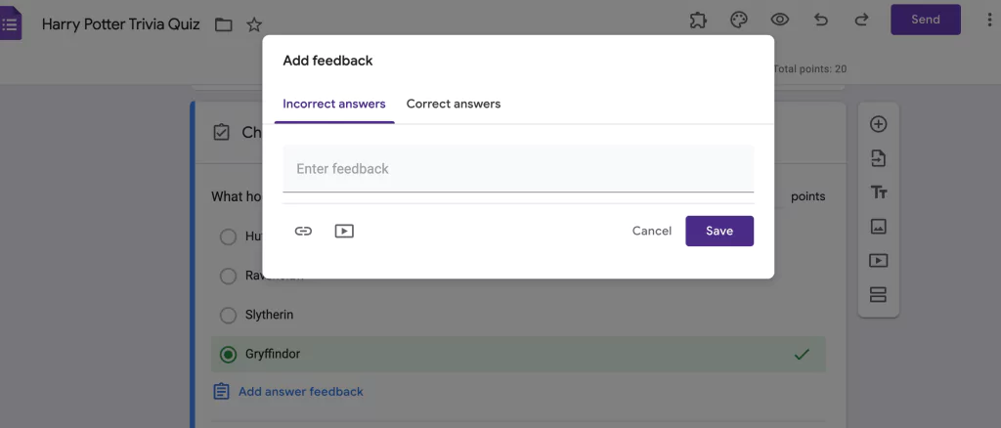Image resolution: width=1001 pixels, height=428 pixels.
Task: Switch to the Incorrect answers tab
Action: click(x=334, y=104)
